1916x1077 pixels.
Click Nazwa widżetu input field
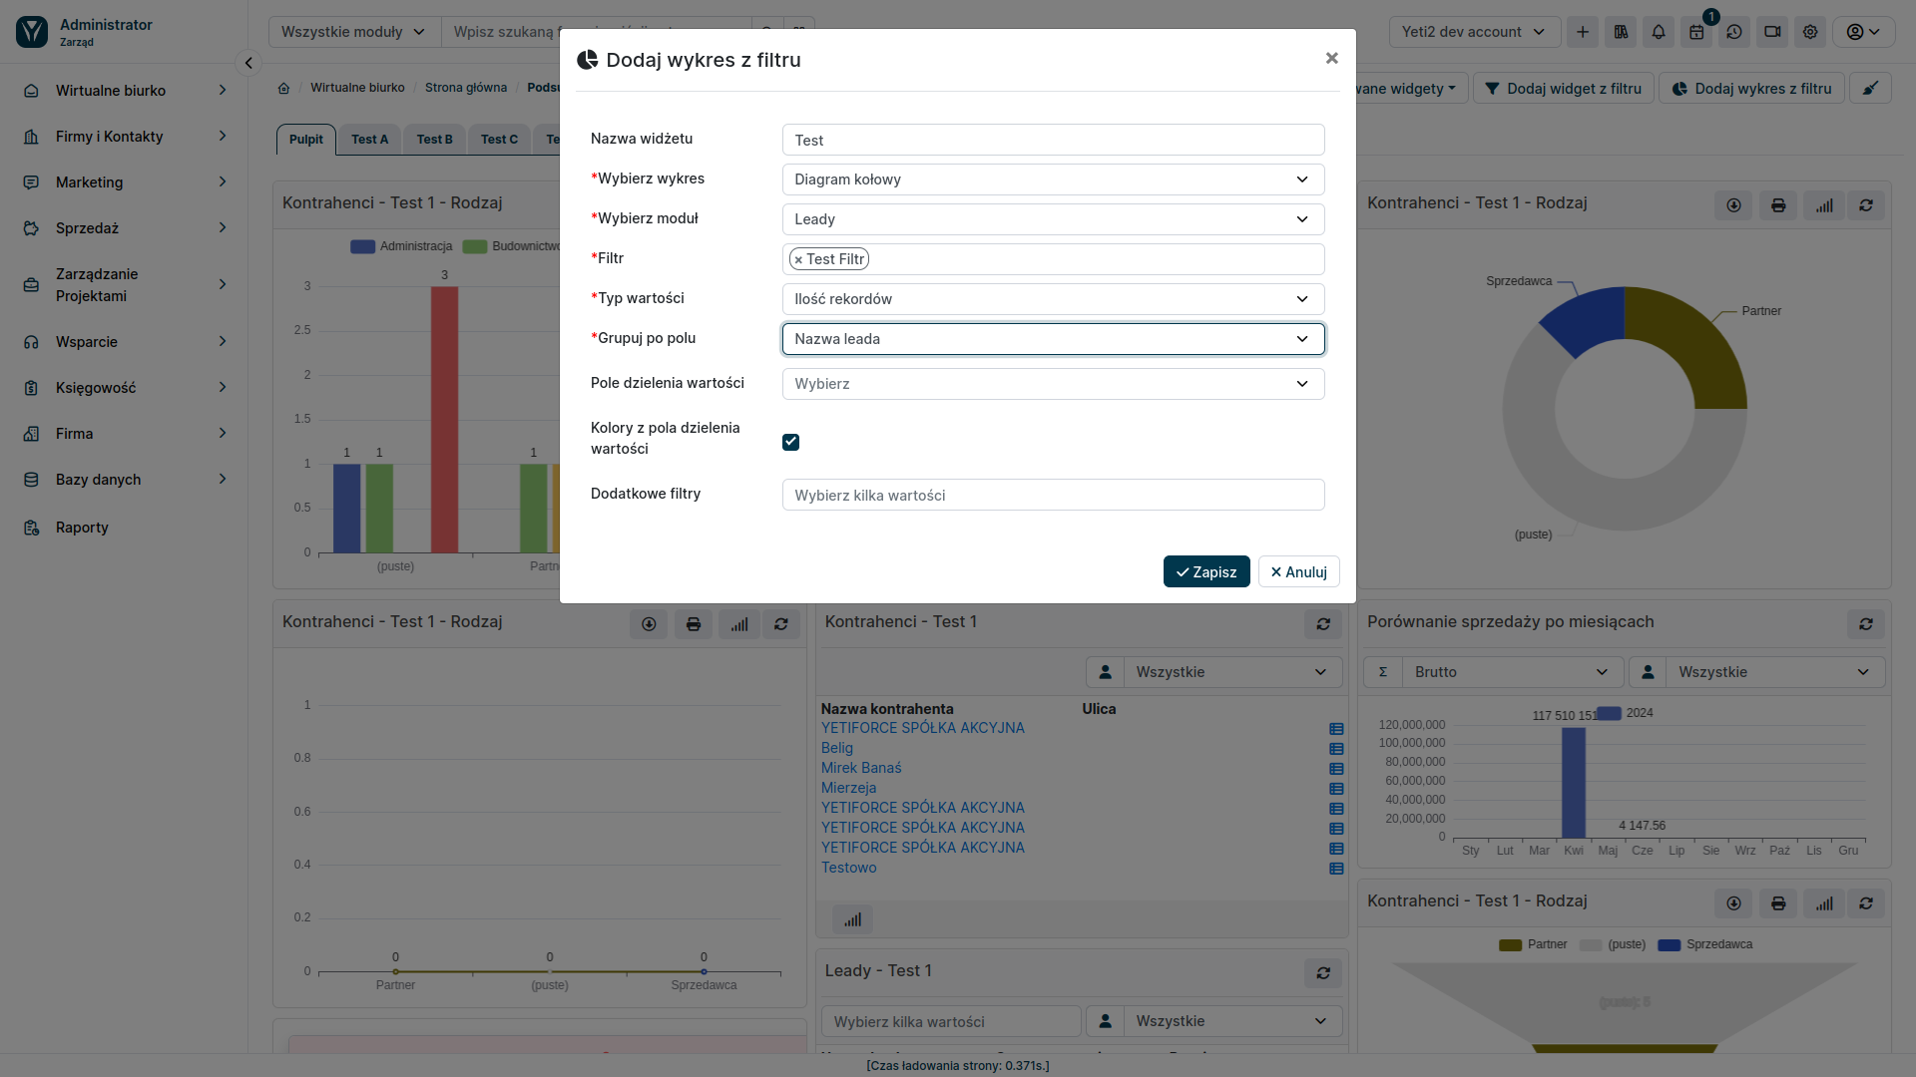pos(1053,140)
